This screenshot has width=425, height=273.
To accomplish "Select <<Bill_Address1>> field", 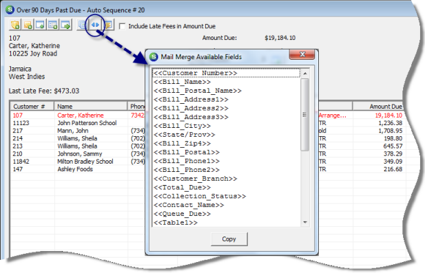I will click(227, 99).
